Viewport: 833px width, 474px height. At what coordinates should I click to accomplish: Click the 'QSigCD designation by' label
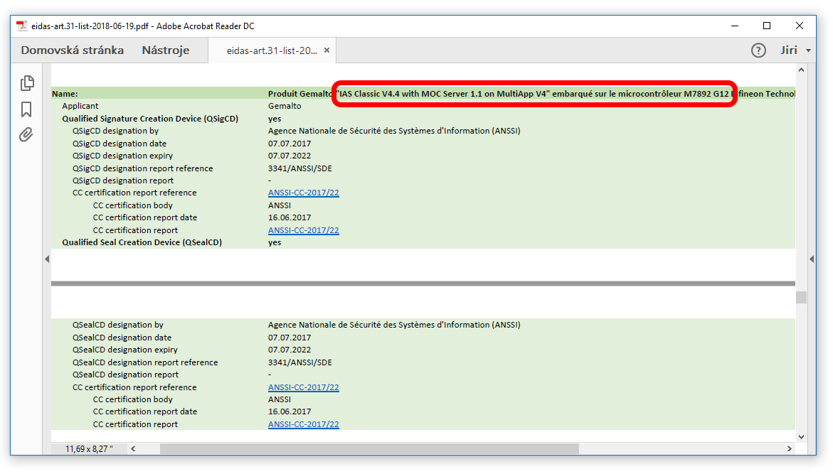coord(115,131)
